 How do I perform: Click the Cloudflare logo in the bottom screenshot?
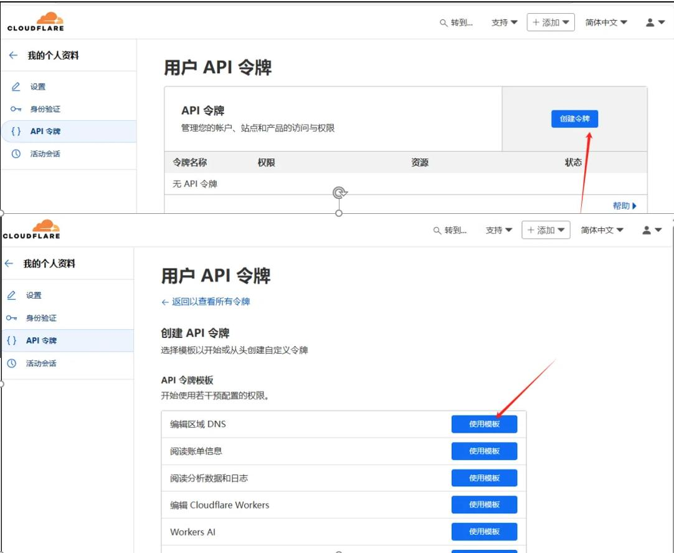click(x=31, y=229)
